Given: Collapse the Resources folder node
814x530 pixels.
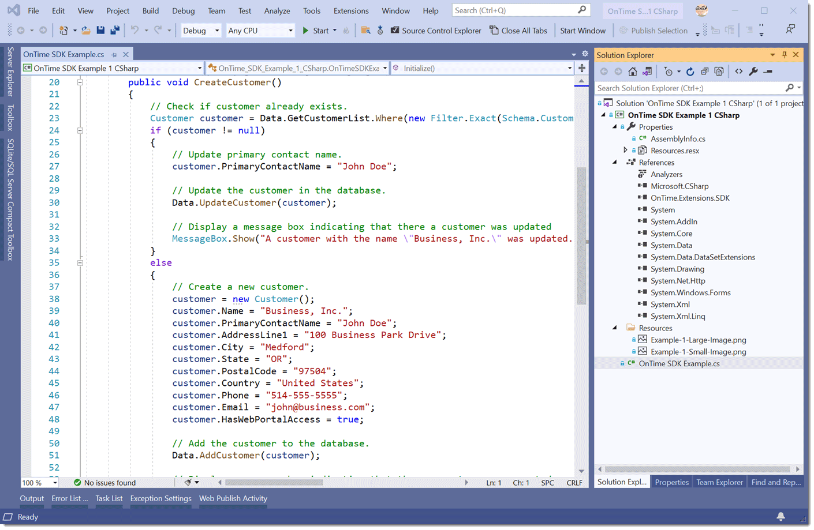Looking at the screenshot, I should tap(615, 328).
